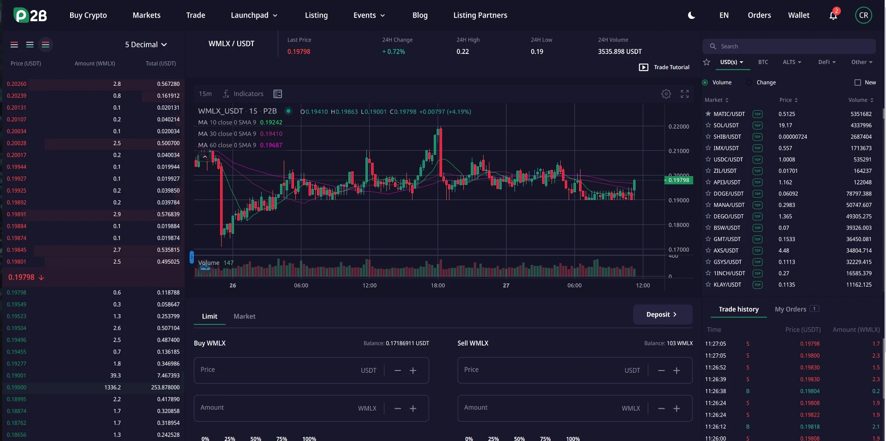Favorite the DOGE/USDT market
886x441 pixels.
708,194
